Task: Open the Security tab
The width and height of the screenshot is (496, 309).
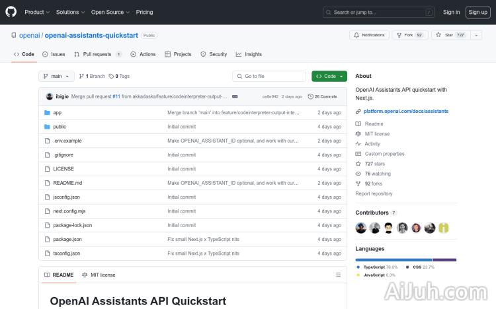Action: (214, 54)
